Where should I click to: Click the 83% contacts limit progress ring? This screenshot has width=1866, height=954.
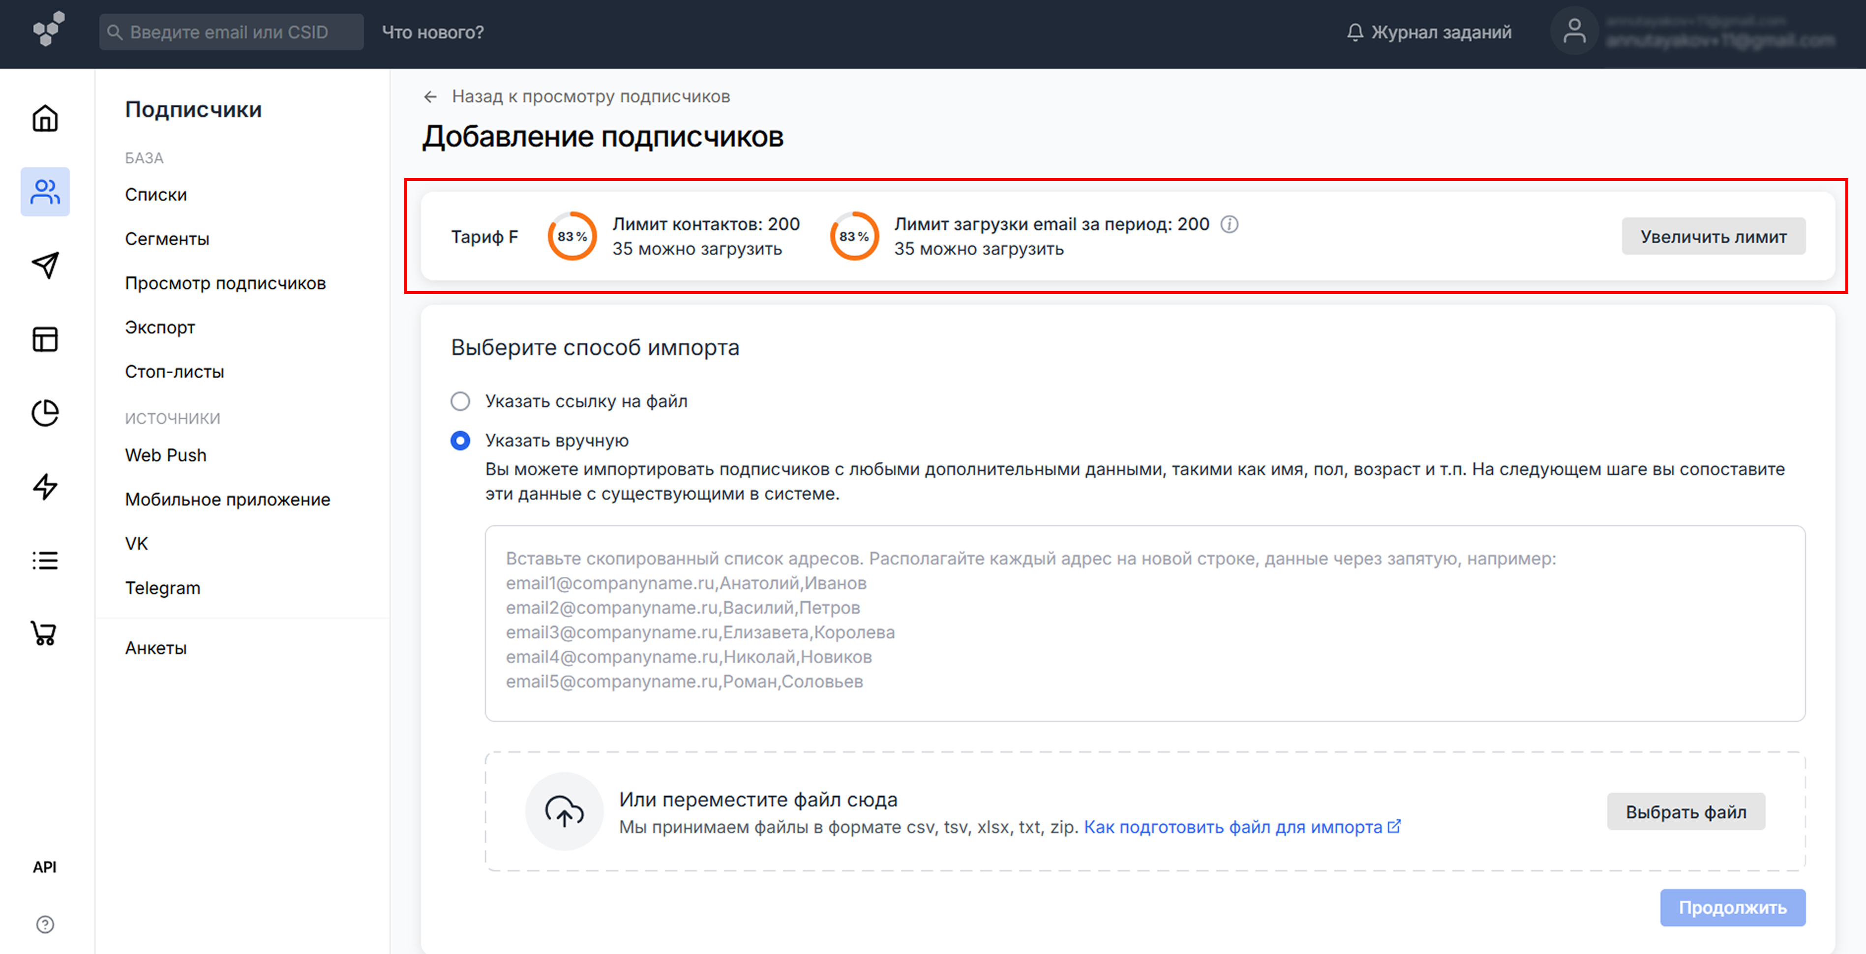pos(572,236)
